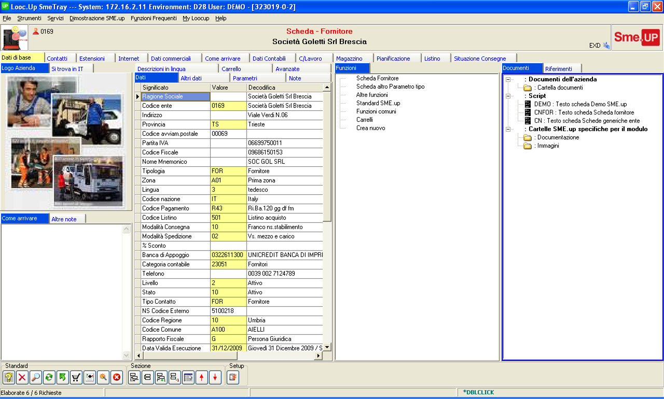
Task: Click the magic wand icon in Standard
Action: (x=103, y=378)
